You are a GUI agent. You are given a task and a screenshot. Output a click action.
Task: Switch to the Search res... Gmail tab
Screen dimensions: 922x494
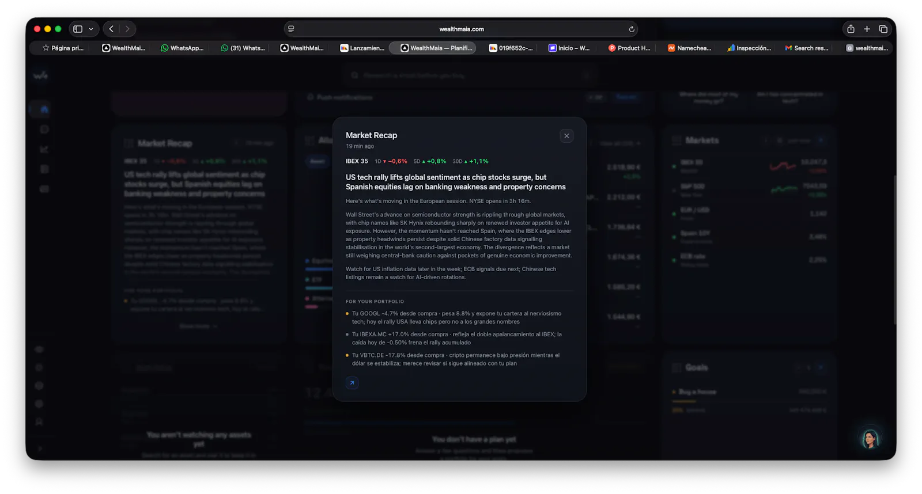(x=807, y=48)
